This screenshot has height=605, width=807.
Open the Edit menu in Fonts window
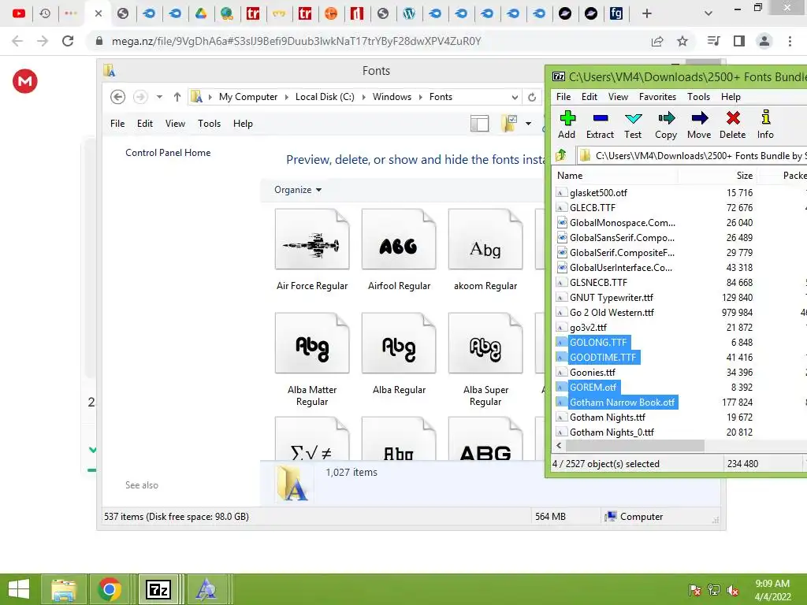[x=145, y=124]
